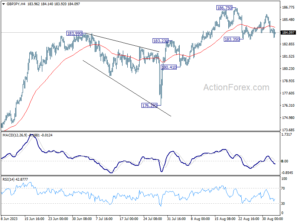This screenshot has width=297, height=223.
Task: Select the MACD 1.7317 scale value
Action: 287,135
